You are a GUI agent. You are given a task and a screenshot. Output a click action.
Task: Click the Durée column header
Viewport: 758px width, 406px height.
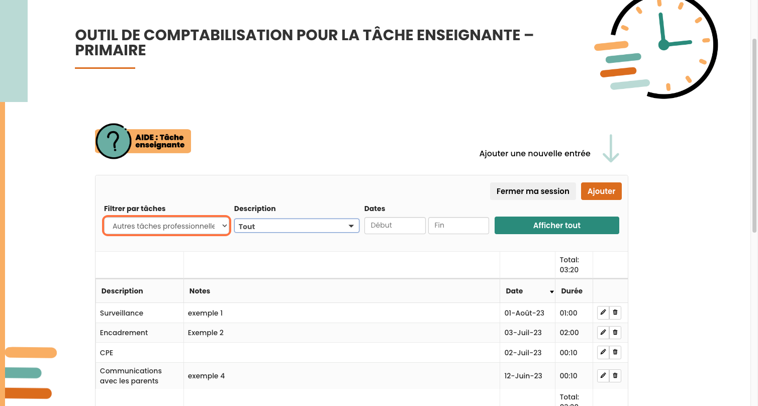point(572,291)
